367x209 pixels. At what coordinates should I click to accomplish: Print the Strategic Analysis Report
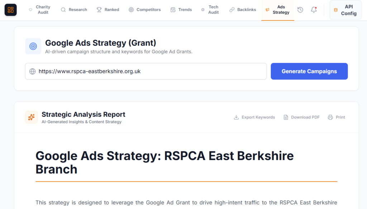click(336, 117)
